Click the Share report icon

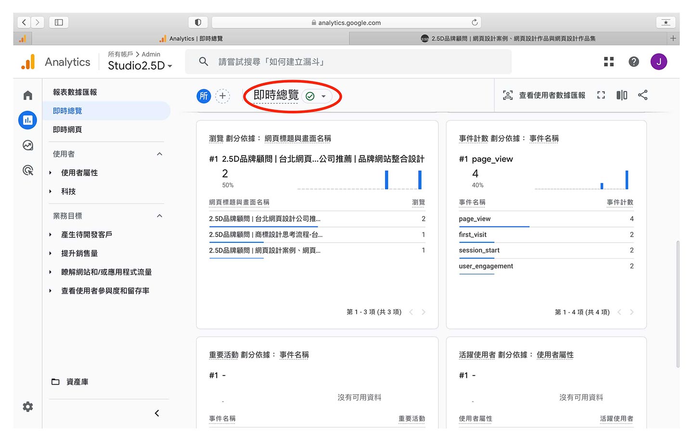(642, 95)
